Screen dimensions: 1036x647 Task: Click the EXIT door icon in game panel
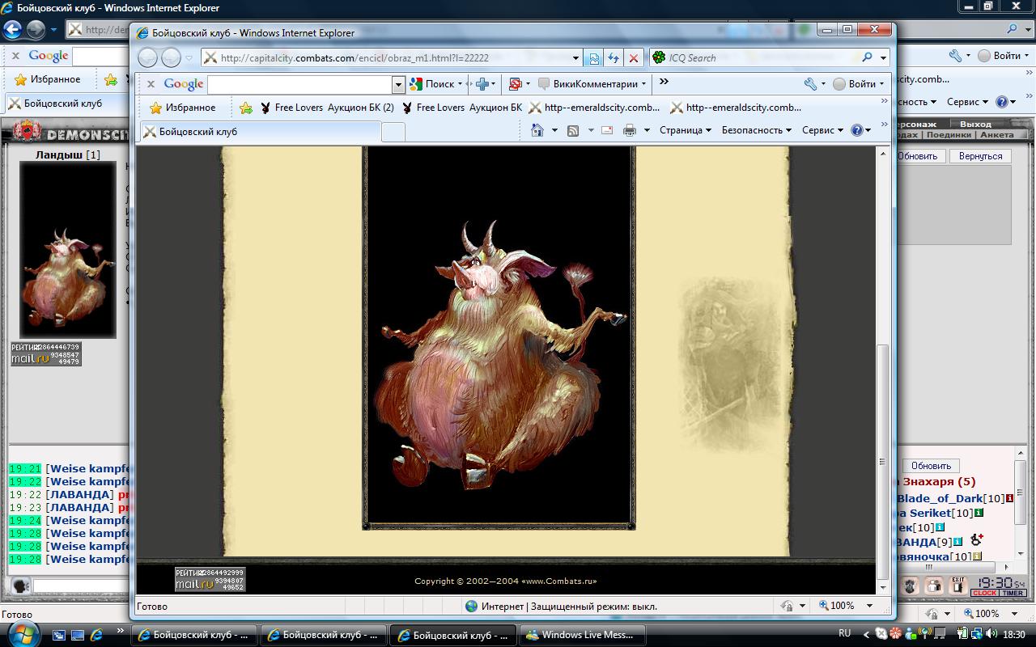pos(958,586)
